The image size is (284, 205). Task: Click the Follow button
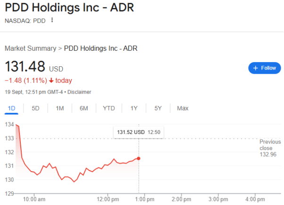(x=264, y=68)
